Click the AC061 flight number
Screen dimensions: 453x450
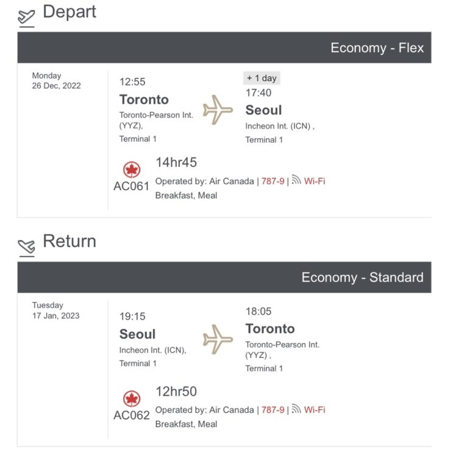131,187
